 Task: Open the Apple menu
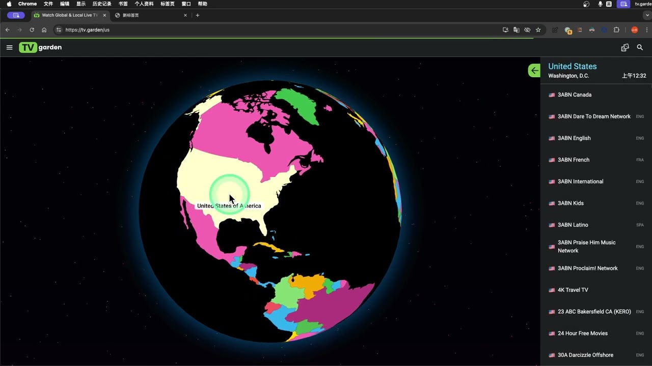point(9,4)
